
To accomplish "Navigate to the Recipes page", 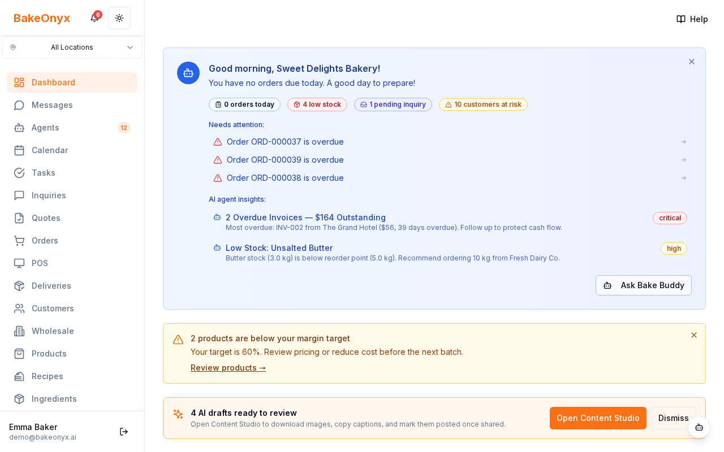I will coord(48,376).
